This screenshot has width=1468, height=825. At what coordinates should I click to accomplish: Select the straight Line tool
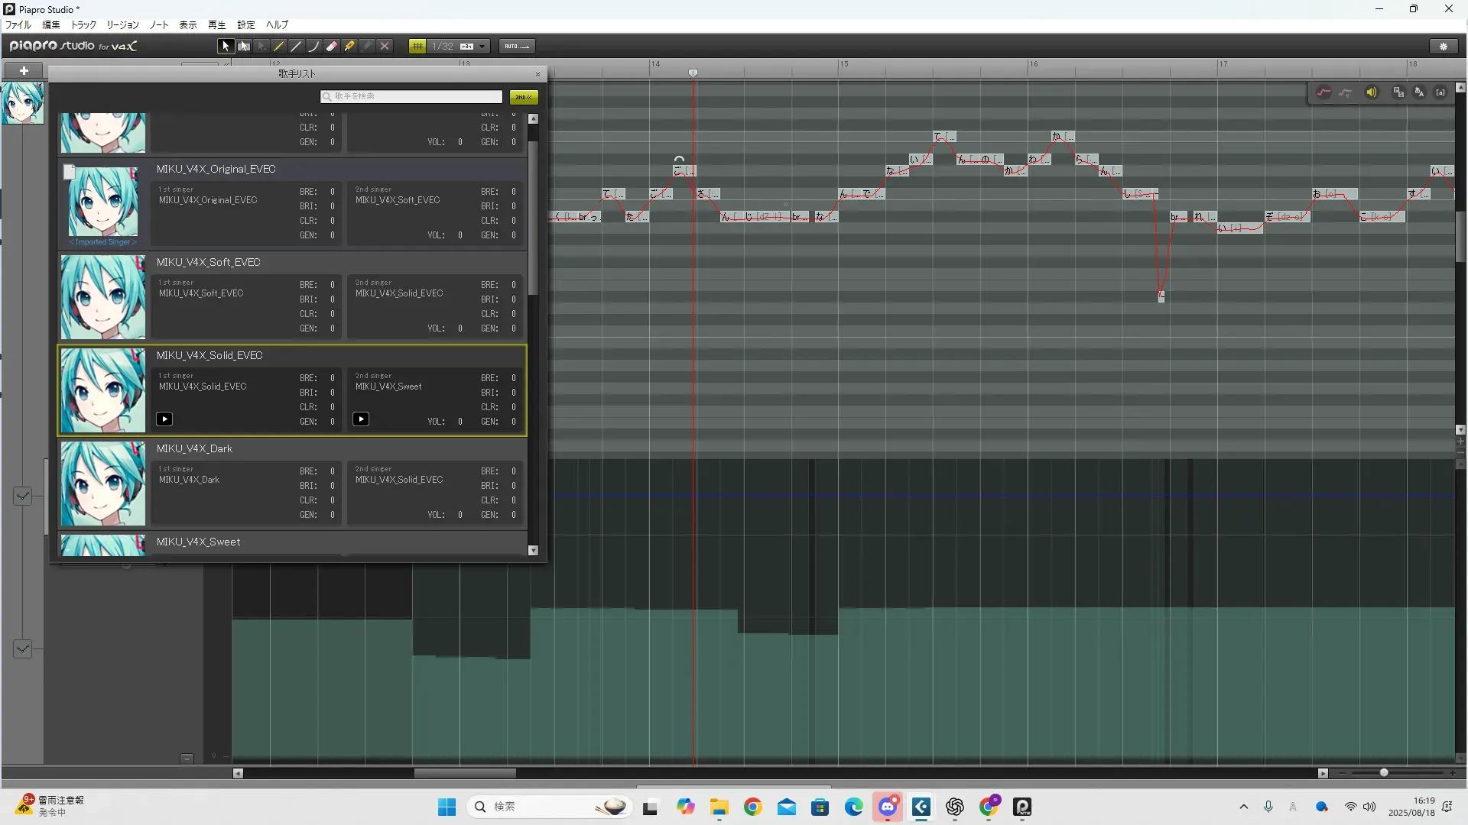(x=297, y=47)
